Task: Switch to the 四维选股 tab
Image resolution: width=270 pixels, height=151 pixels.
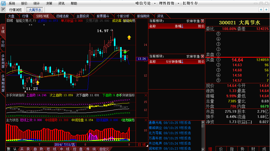Action: [x=63, y=16]
